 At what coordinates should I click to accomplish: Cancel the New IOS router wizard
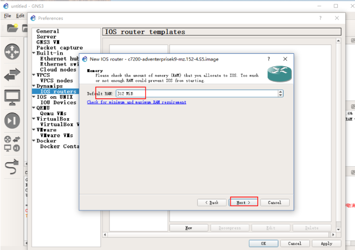(x=275, y=202)
